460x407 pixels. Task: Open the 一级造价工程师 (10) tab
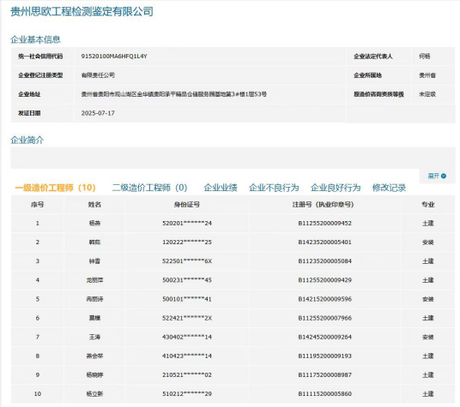[56, 188]
